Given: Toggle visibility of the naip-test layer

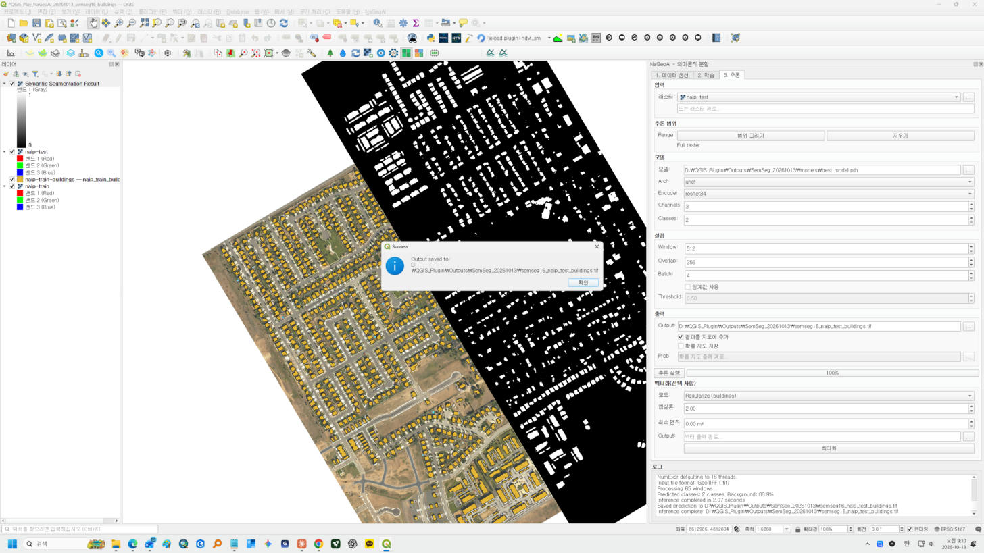Looking at the screenshot, I should point(11,152).
